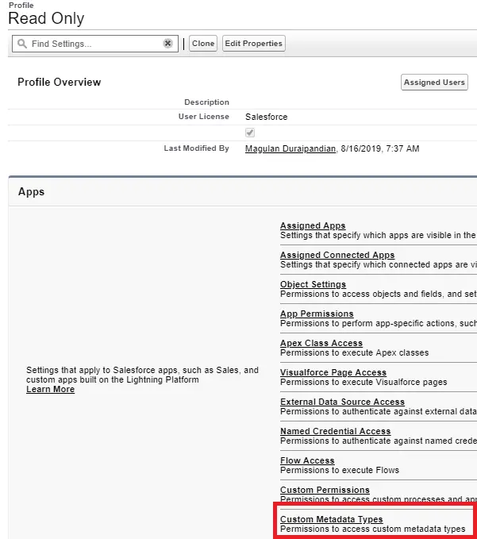The width and height of the screenshot is (477, 539).
Task: Open Edit Properties
Action: pos(254,44)
